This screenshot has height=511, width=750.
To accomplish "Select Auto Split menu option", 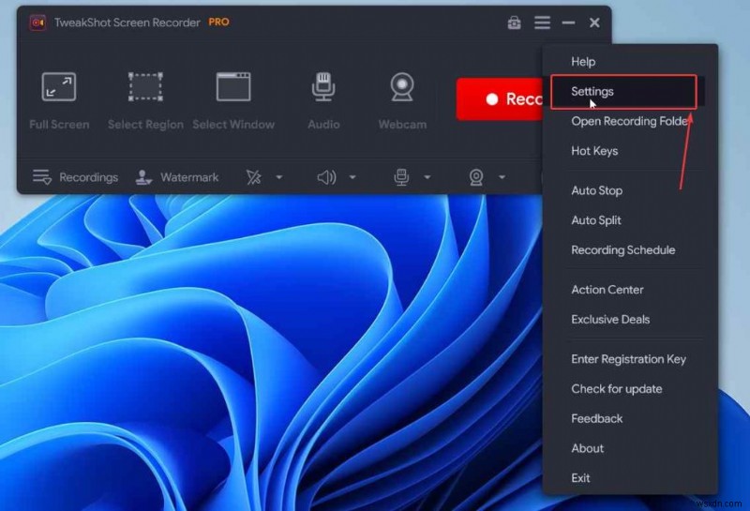I will [596, 220].
